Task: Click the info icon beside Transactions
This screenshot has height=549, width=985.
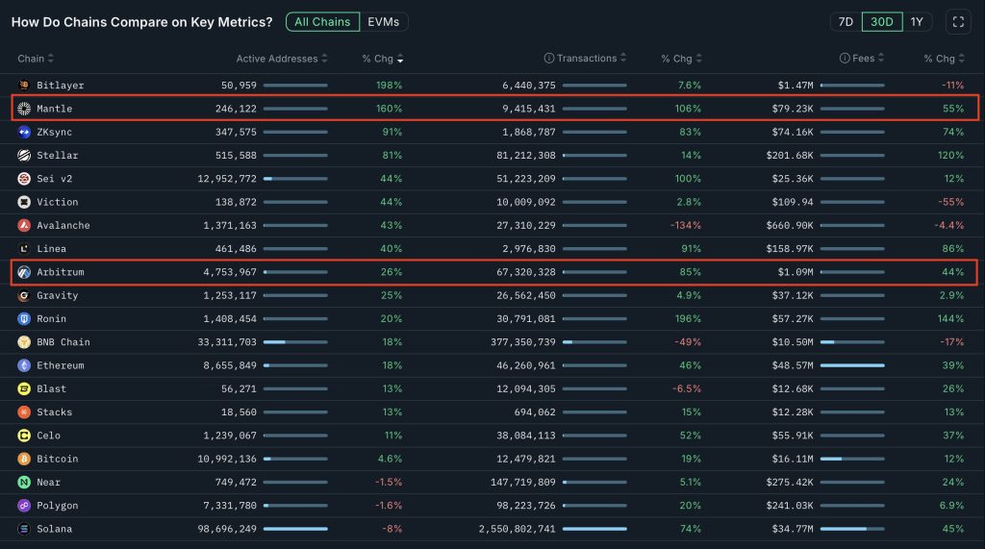Action: (x=549, y=59)
